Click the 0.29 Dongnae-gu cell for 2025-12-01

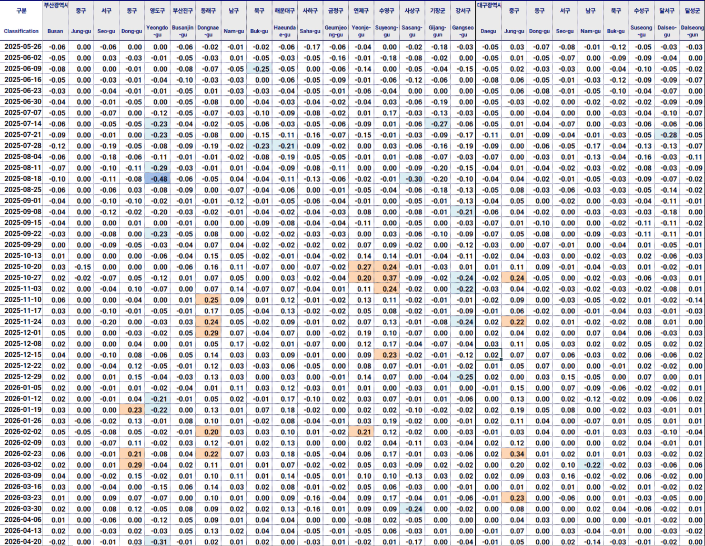tap(209, 333)
